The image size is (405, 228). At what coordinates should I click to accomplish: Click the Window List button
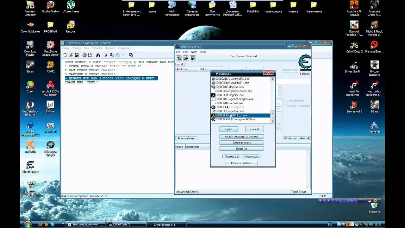(x=251, y=156)
